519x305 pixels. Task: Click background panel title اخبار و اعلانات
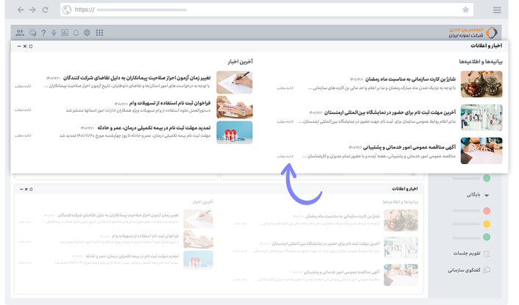coord(405,189)
